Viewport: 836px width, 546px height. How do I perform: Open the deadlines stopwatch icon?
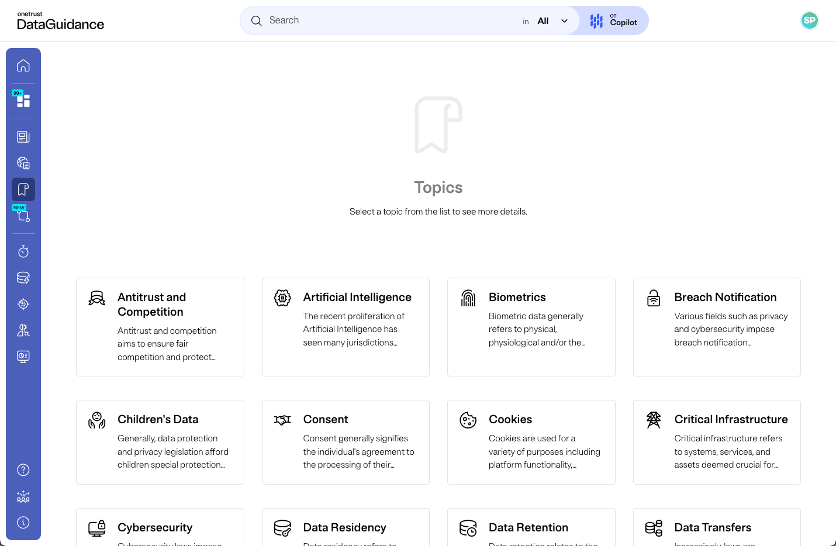[x=23, y=251]
